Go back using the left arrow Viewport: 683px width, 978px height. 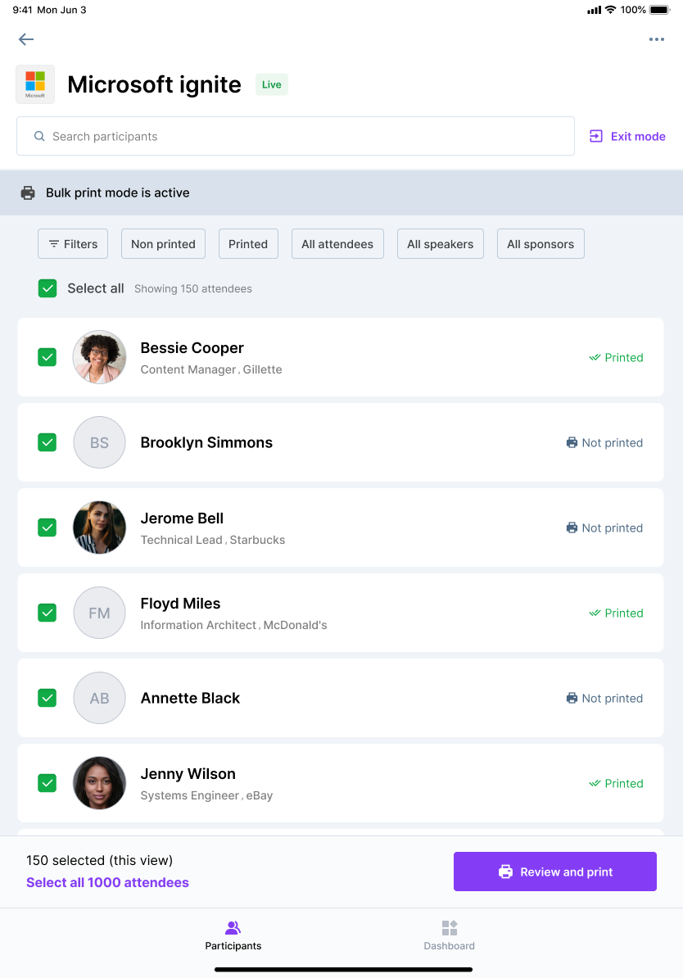pos(26,39)
